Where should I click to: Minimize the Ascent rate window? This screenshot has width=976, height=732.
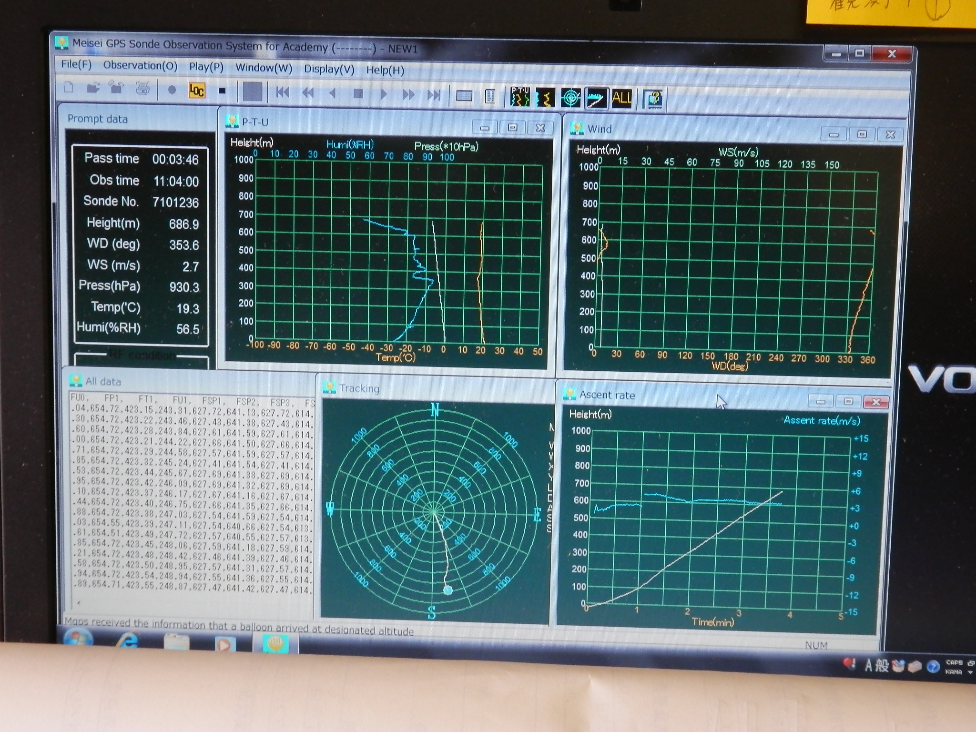pos(820,401)
